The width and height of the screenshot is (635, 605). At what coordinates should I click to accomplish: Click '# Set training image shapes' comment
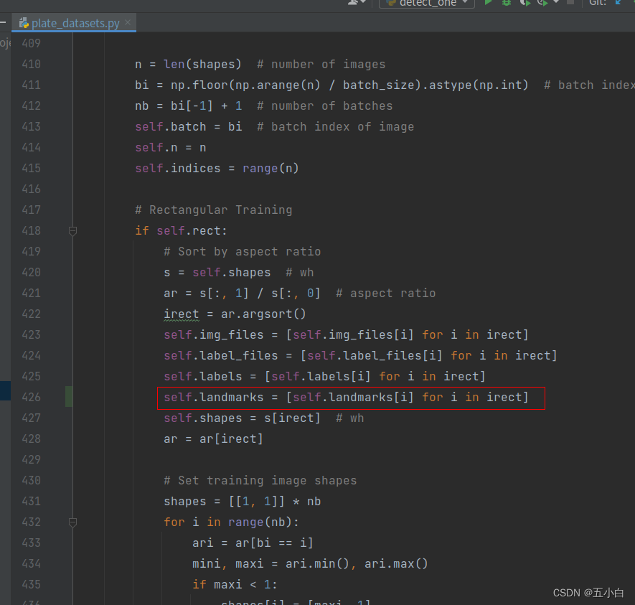[x=260, y=481]
